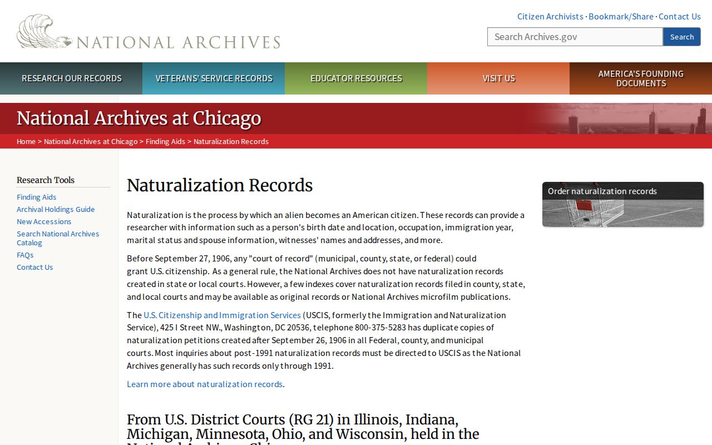Open the Educator Resources menu
712x445 pixels.
(x=356, y=78)
